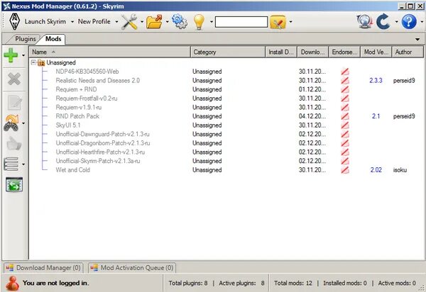Sort by the Author column header
426x292 pixels.
[408, 52]
